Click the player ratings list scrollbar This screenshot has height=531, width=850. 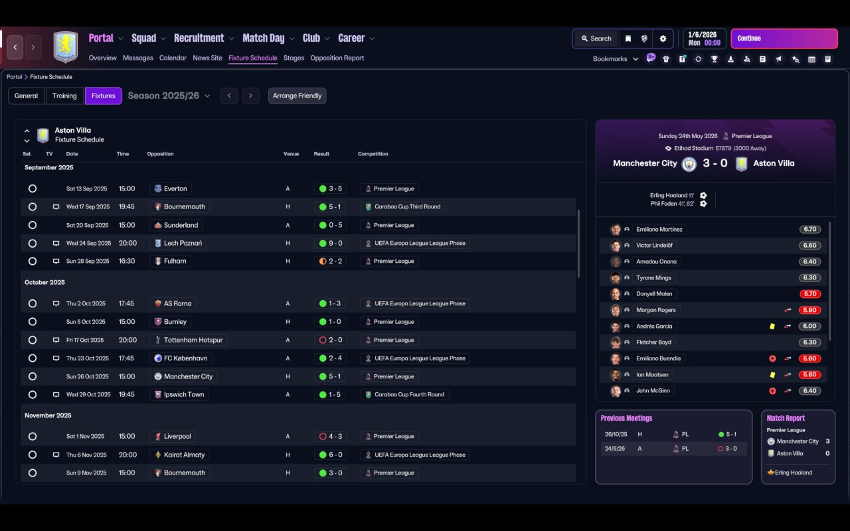coord(829,281)
